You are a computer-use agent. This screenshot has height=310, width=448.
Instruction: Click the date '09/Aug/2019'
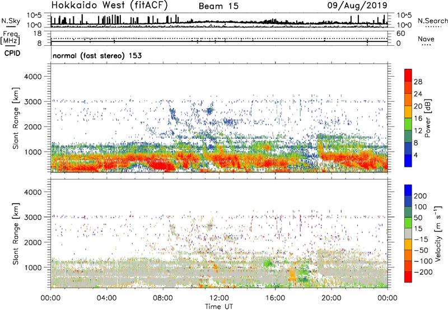tap(357, 6)
